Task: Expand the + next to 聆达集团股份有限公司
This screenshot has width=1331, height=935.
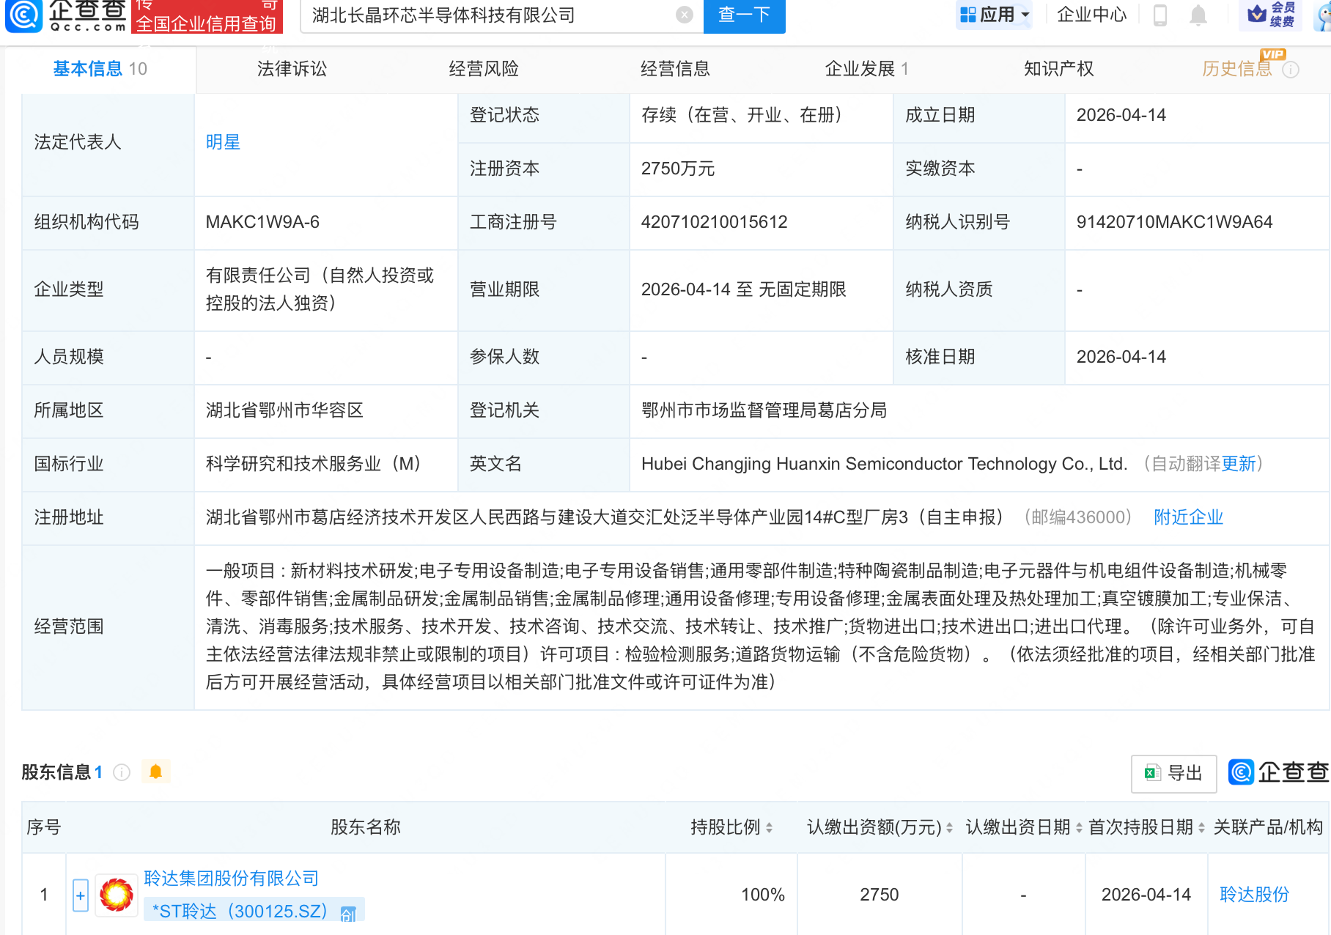Action: point(79,895)
